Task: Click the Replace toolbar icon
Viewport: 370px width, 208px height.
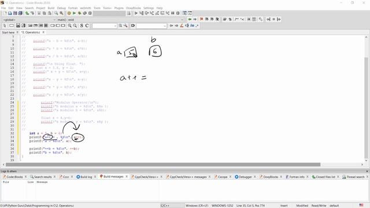Action: click(x=61, y=13)
